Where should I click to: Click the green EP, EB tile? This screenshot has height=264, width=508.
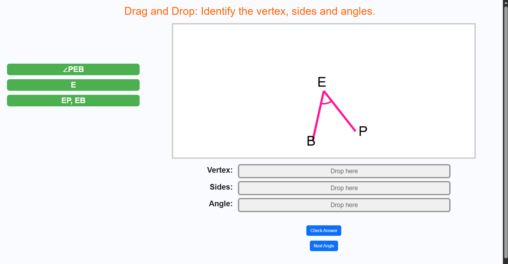coord(73,100)
